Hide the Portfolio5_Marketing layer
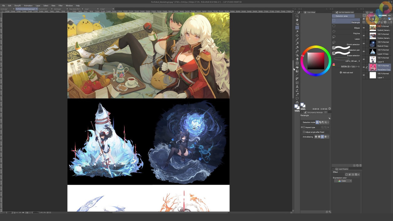393x221 pixels. tap(364, 28)
